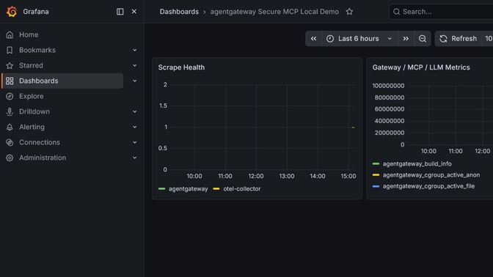
Task: Click the yellow otel-collector color swatch
Action: (216, 189)
